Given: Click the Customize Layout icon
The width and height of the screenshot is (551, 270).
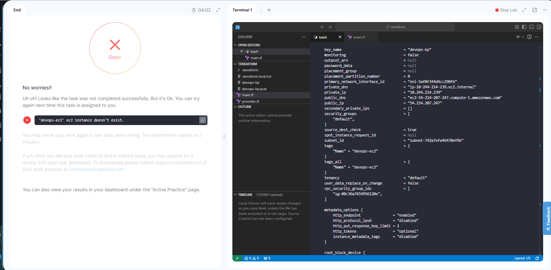Looking at the screenshot, I should pyautogui.click(x=517, y=27).
